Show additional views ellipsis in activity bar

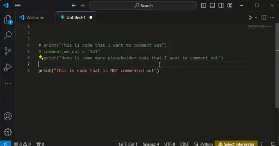tap(8, 83)
